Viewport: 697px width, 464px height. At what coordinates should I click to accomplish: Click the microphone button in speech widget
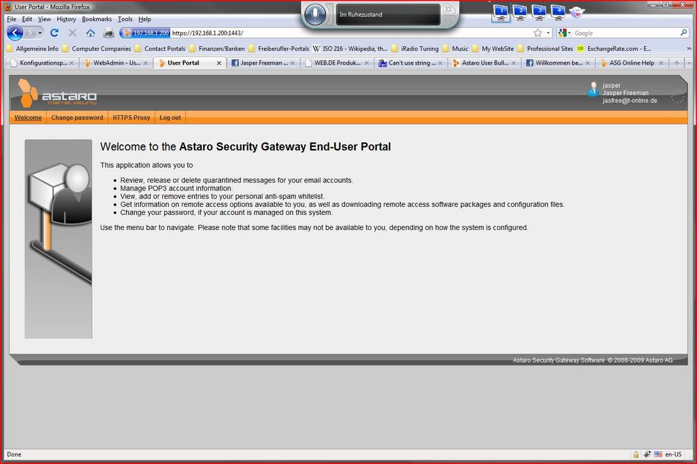pyautogui.click(x=314, y=14)
